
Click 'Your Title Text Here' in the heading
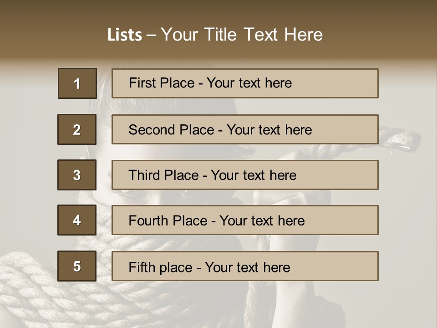click(242, 35)
